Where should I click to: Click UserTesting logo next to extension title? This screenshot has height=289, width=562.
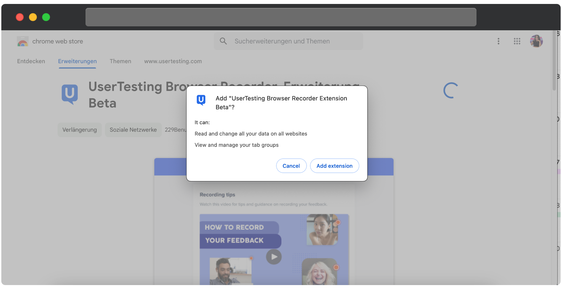tap(70, 94)
